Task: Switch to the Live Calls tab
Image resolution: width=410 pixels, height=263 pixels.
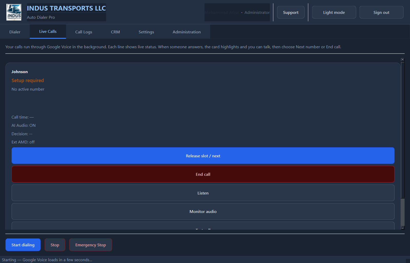Action: pyautogui.click(x=48, y=32)
